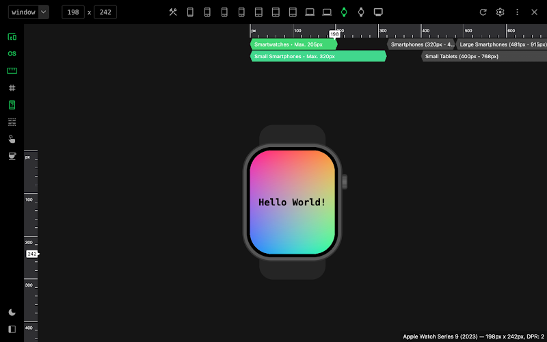The height and width of the screenshot is (342, 547).
Task: Choose the Large Smartphones breakpoint label
Action: pos(502,44)
